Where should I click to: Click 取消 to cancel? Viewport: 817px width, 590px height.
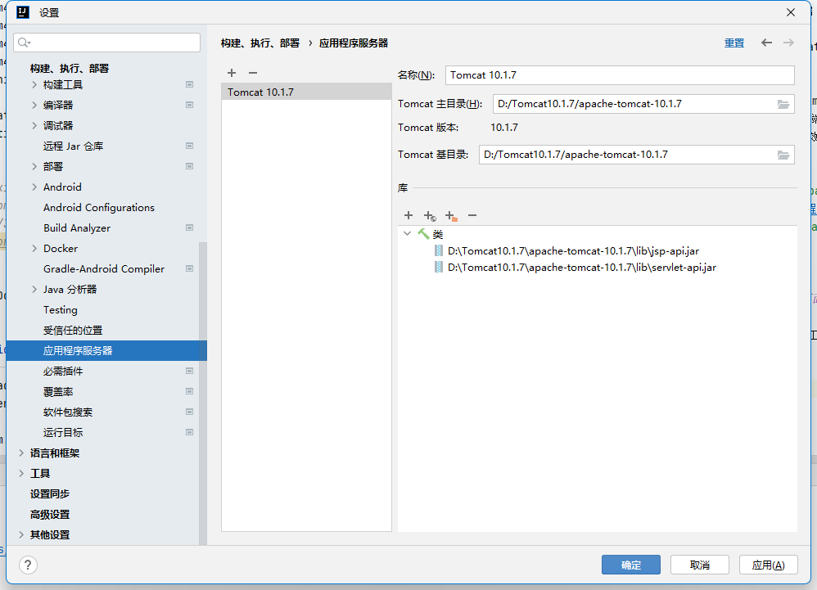(x=700, y=565)
